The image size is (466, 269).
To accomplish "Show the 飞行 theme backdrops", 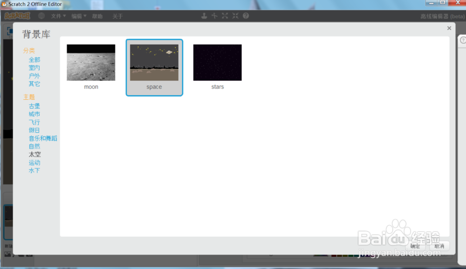I will click(34, 122).
